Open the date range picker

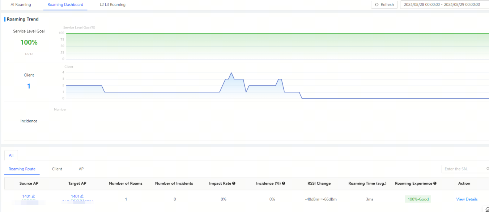pos(443,5)
